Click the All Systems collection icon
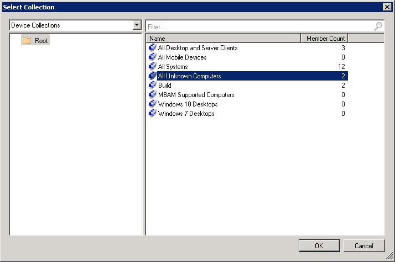395x262 pixels. click(153, 67)
